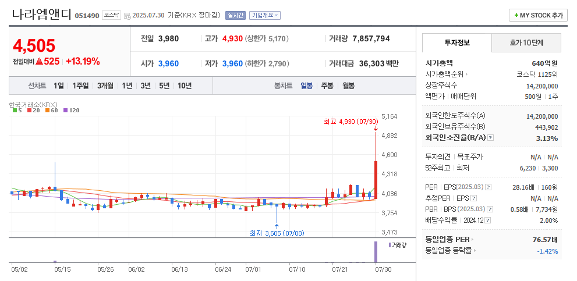Click the arrow next to 시가총액순위
This screenshot has height=281, width=577.
466,74
